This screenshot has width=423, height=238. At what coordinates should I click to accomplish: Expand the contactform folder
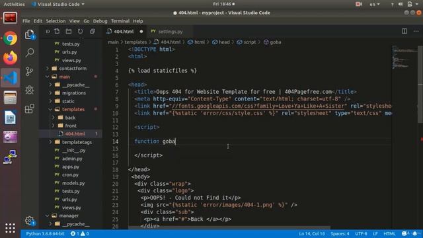73,68
